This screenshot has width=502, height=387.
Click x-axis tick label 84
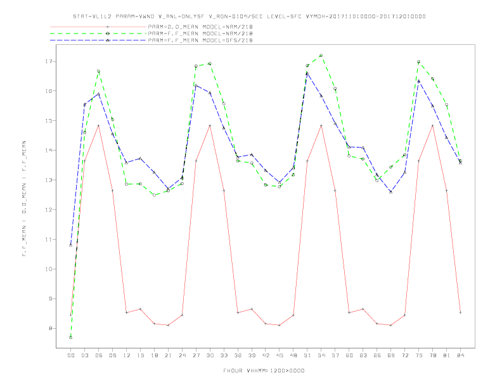pos(460,355)
